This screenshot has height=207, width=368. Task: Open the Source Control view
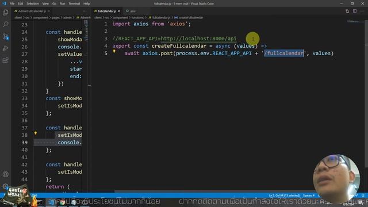[x=5, y=36]
